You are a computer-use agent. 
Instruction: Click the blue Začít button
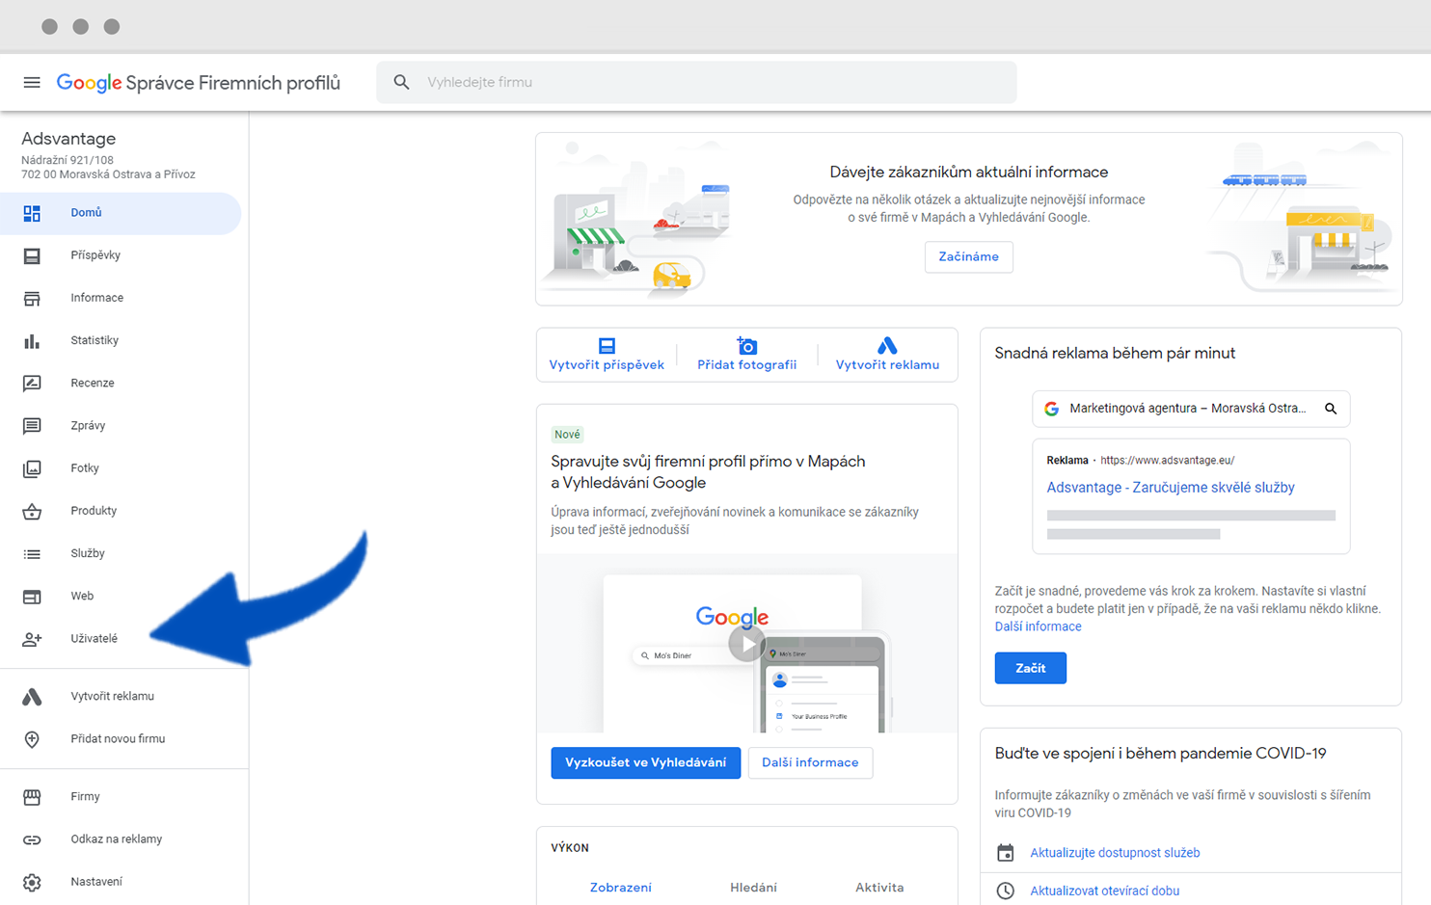coord(1030,668)
